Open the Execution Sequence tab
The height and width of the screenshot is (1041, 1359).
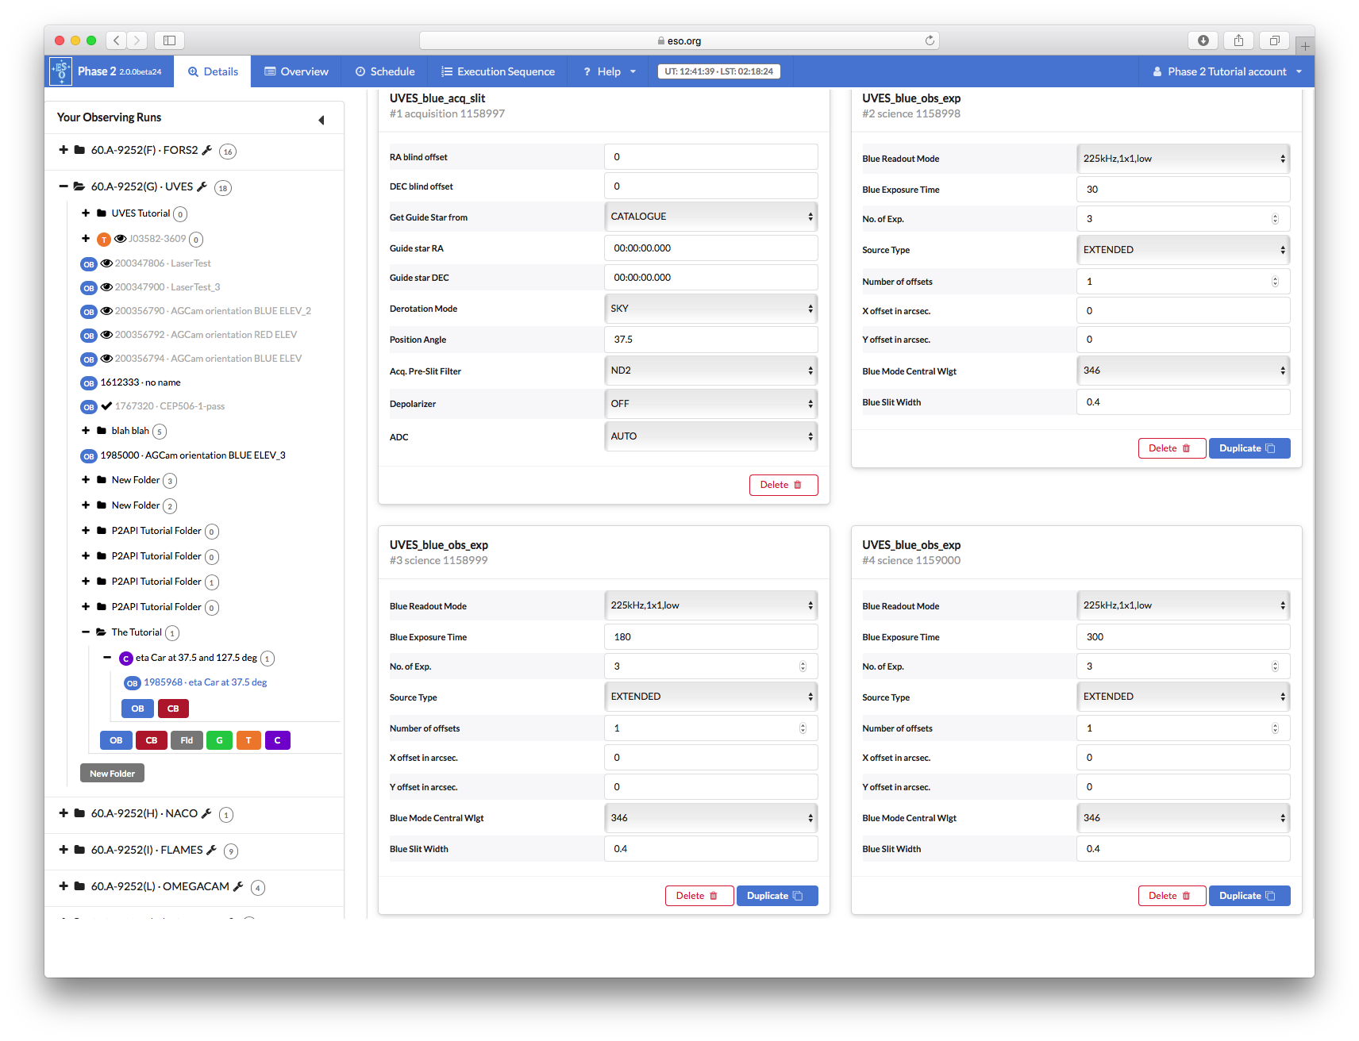[x=498, y=71]
